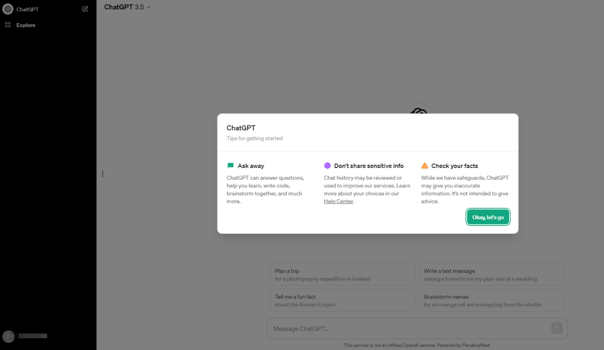Viewport: 604px width, 350px height.
Task: Select the Tell me a fun fact suggestion
Action: coord(343,301)
